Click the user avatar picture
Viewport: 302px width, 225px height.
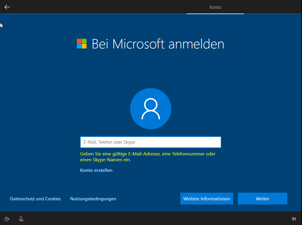click(151, 109)
